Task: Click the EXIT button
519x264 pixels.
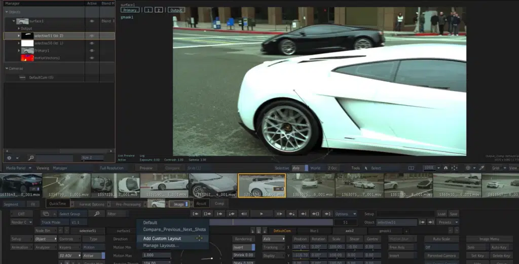Action: point(21,214)
